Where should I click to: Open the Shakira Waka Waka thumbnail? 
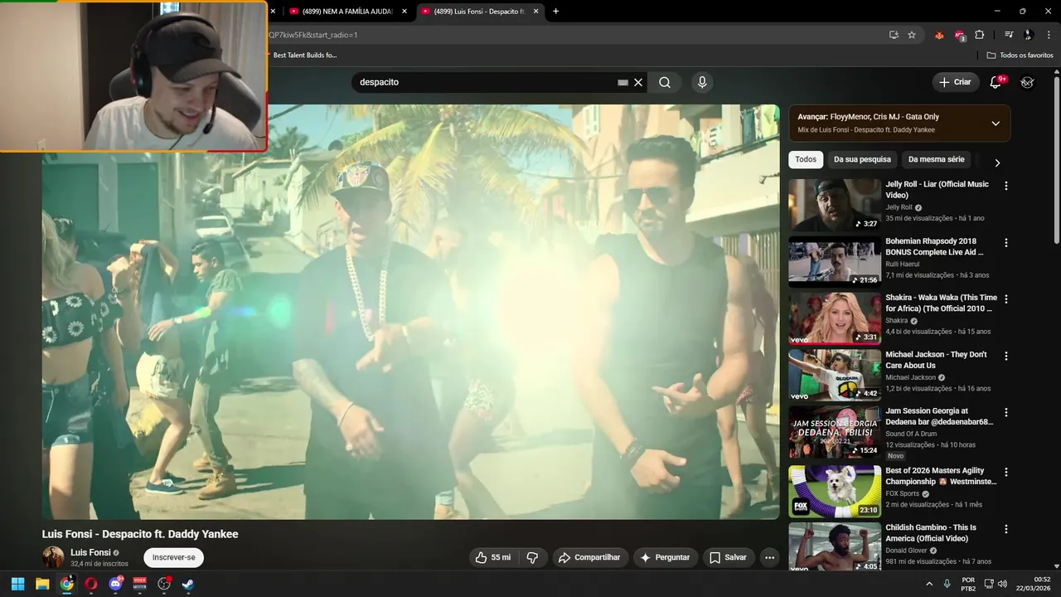click(x=835, y=318)
